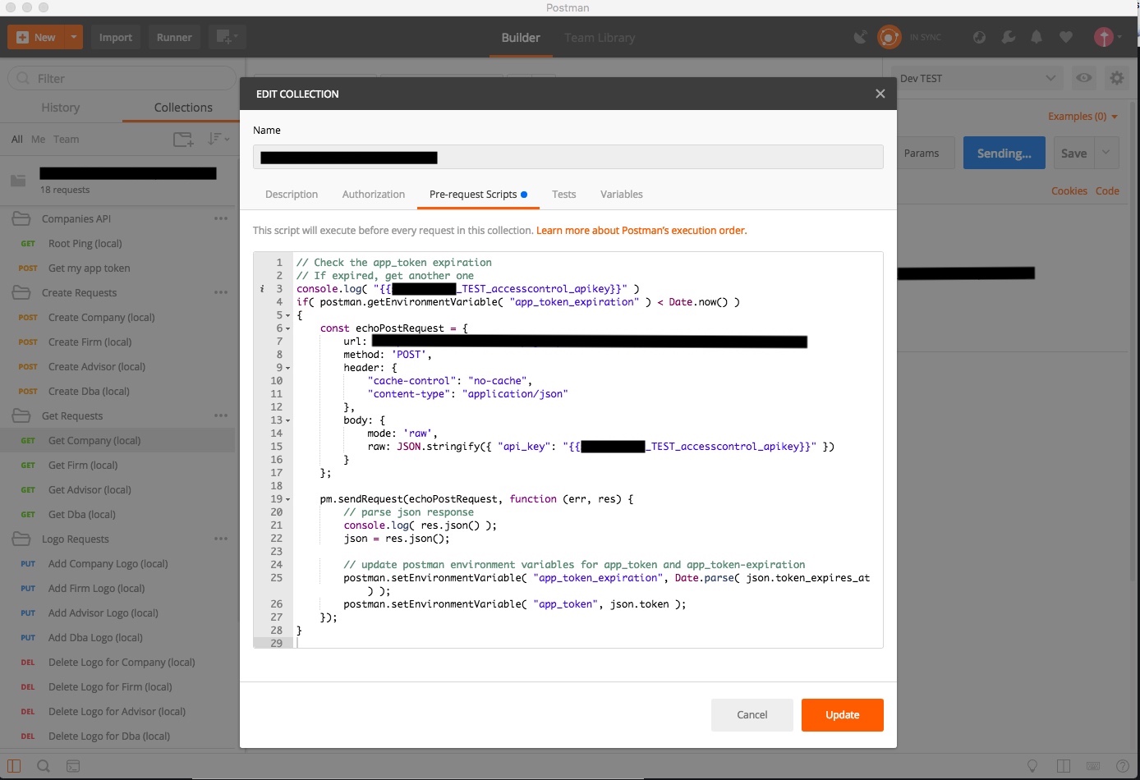This screenshot has width=1140, height=780.
Task: Open Learn more about execution order link
Action: [x=641, y=231]
